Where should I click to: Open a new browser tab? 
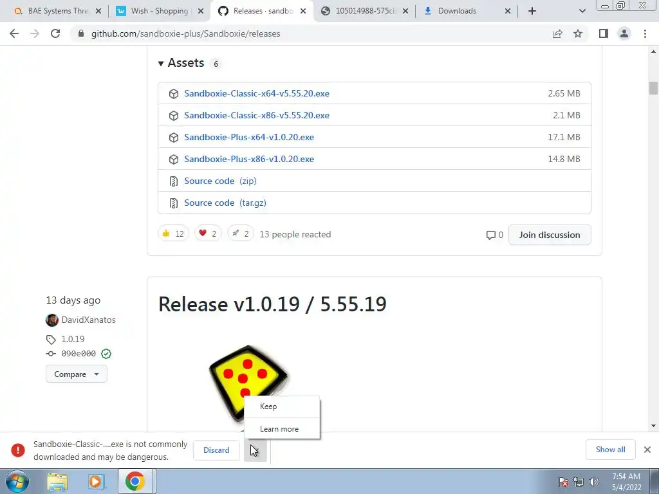point(532,11)
